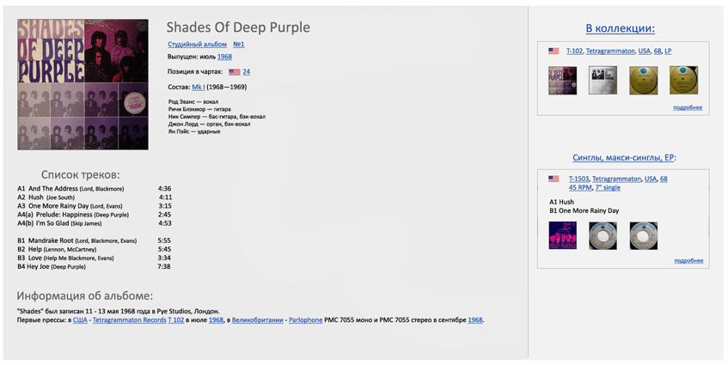Click '68' link in single entry
This screenshot has width=728, height=365.
pos(664,179)
